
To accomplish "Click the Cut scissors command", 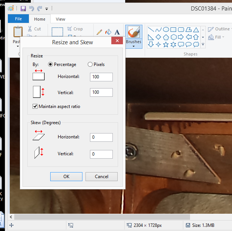I will click(x=34, y=29).
